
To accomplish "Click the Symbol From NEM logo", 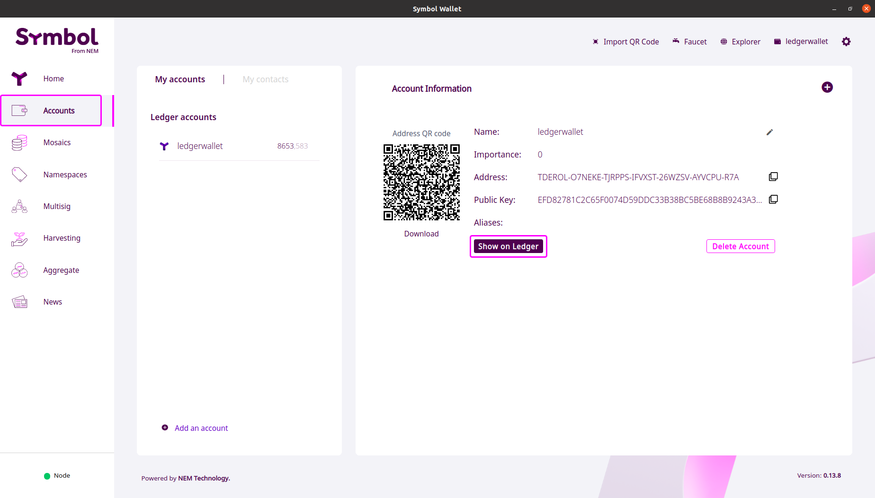I will point(57,41).
